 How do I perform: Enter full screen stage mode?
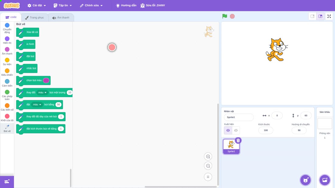click(329, 16)
